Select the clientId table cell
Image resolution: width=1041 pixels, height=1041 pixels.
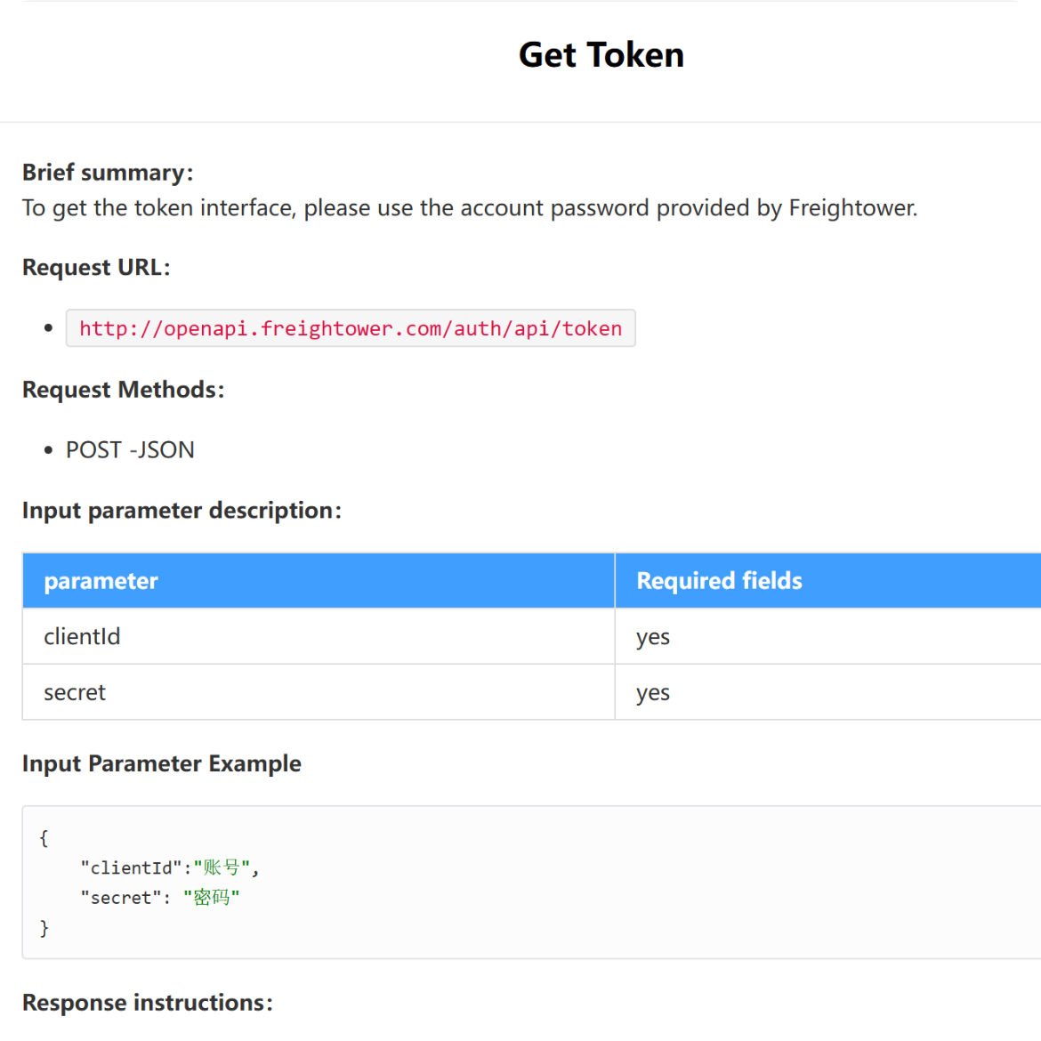point(82,637)
